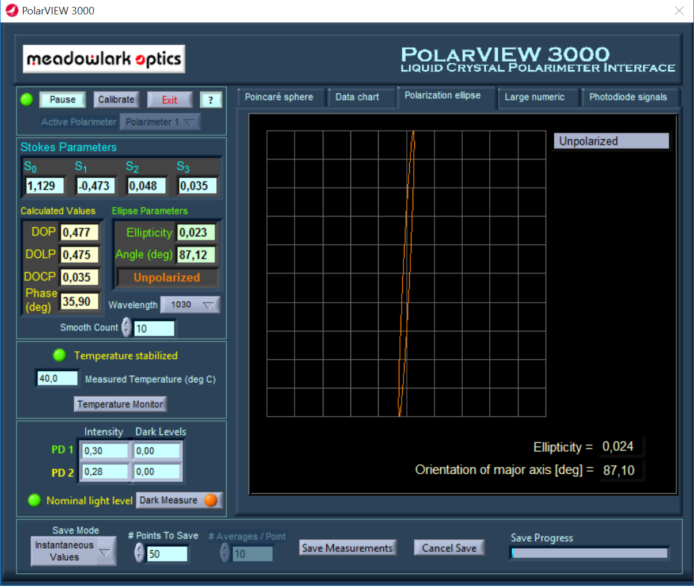Click the Points To Save stepper arrows
The image size is (694, 586).
pyautogui.click(x=139, y=553)
